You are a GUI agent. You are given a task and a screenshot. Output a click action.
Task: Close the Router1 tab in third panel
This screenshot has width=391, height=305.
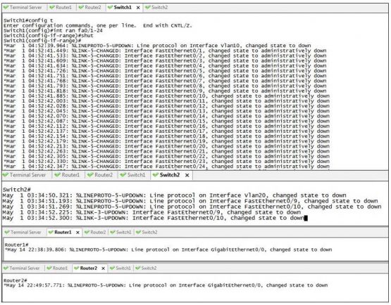point(77,233)
